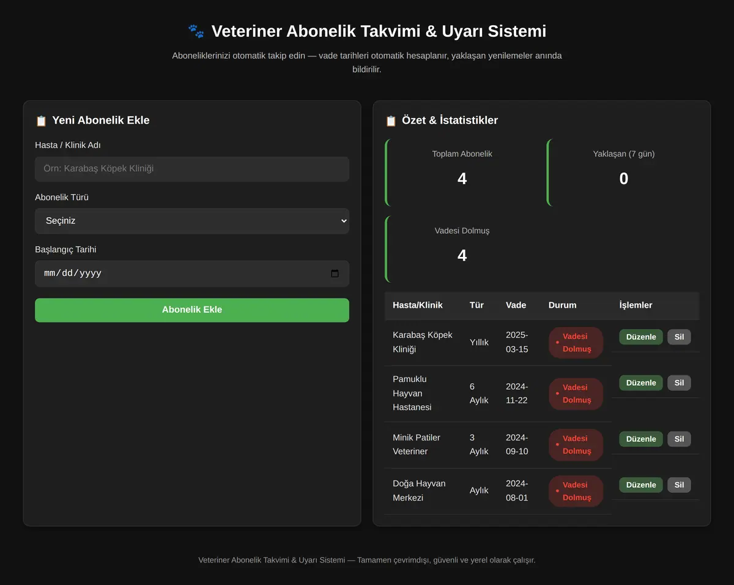
Task: Remove Pamuklu Hayvan Hastanesi using Sil
Action: 679,383
